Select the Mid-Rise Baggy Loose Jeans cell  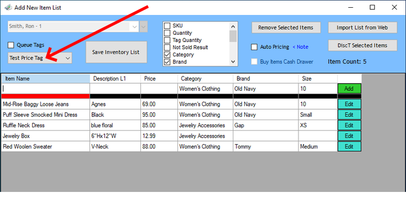(x=46, y=104)
